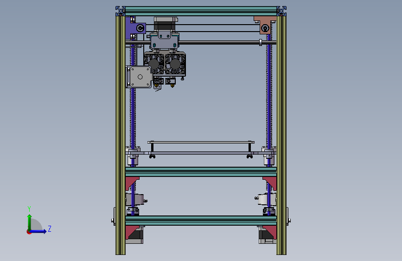
Task: Select the left cooling fan on the extruder
Action: click(x=154, y=63)
